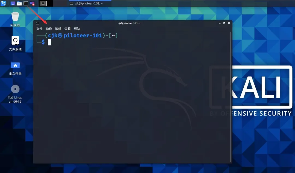Select the 主文件夹 home folder icon
This screenshot has width=295, height=173.
click(x=15, y=68)
